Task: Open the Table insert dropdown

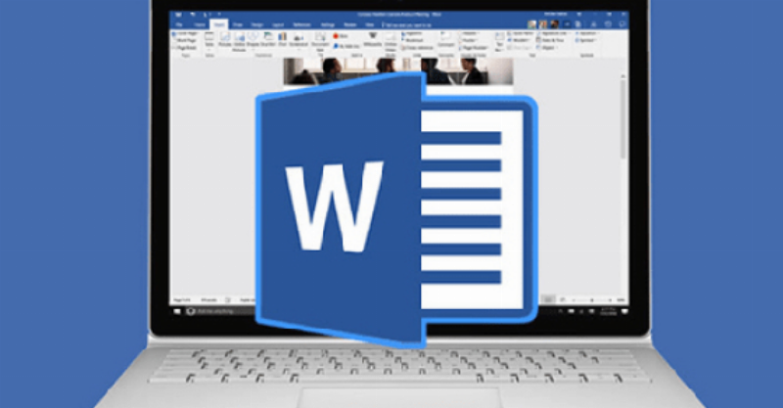Action: pos(209,40)
